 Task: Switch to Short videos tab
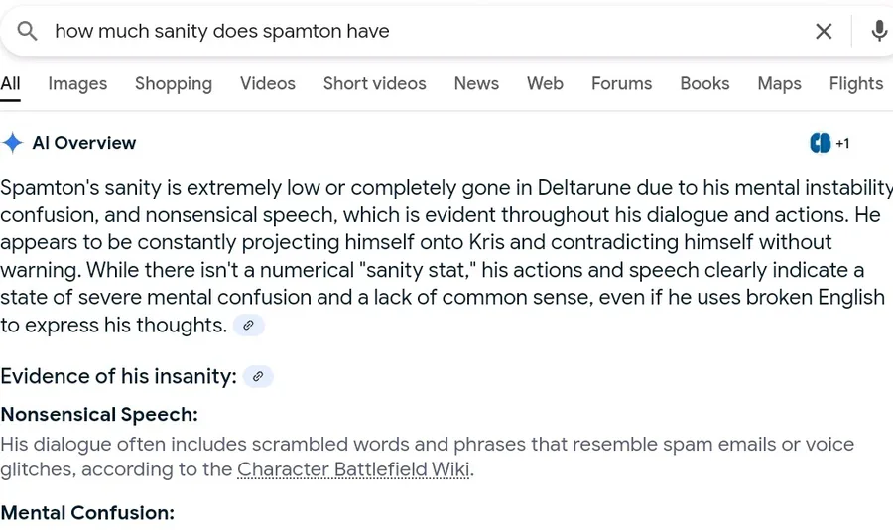(375, 83)
